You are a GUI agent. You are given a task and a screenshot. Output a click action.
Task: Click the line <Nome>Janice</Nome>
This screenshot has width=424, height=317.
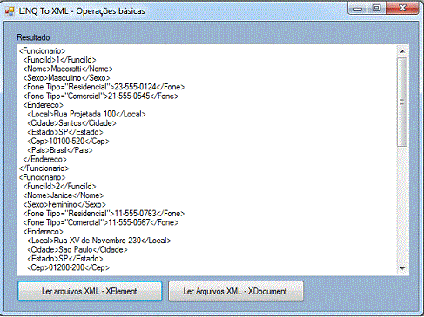(64, 195)
